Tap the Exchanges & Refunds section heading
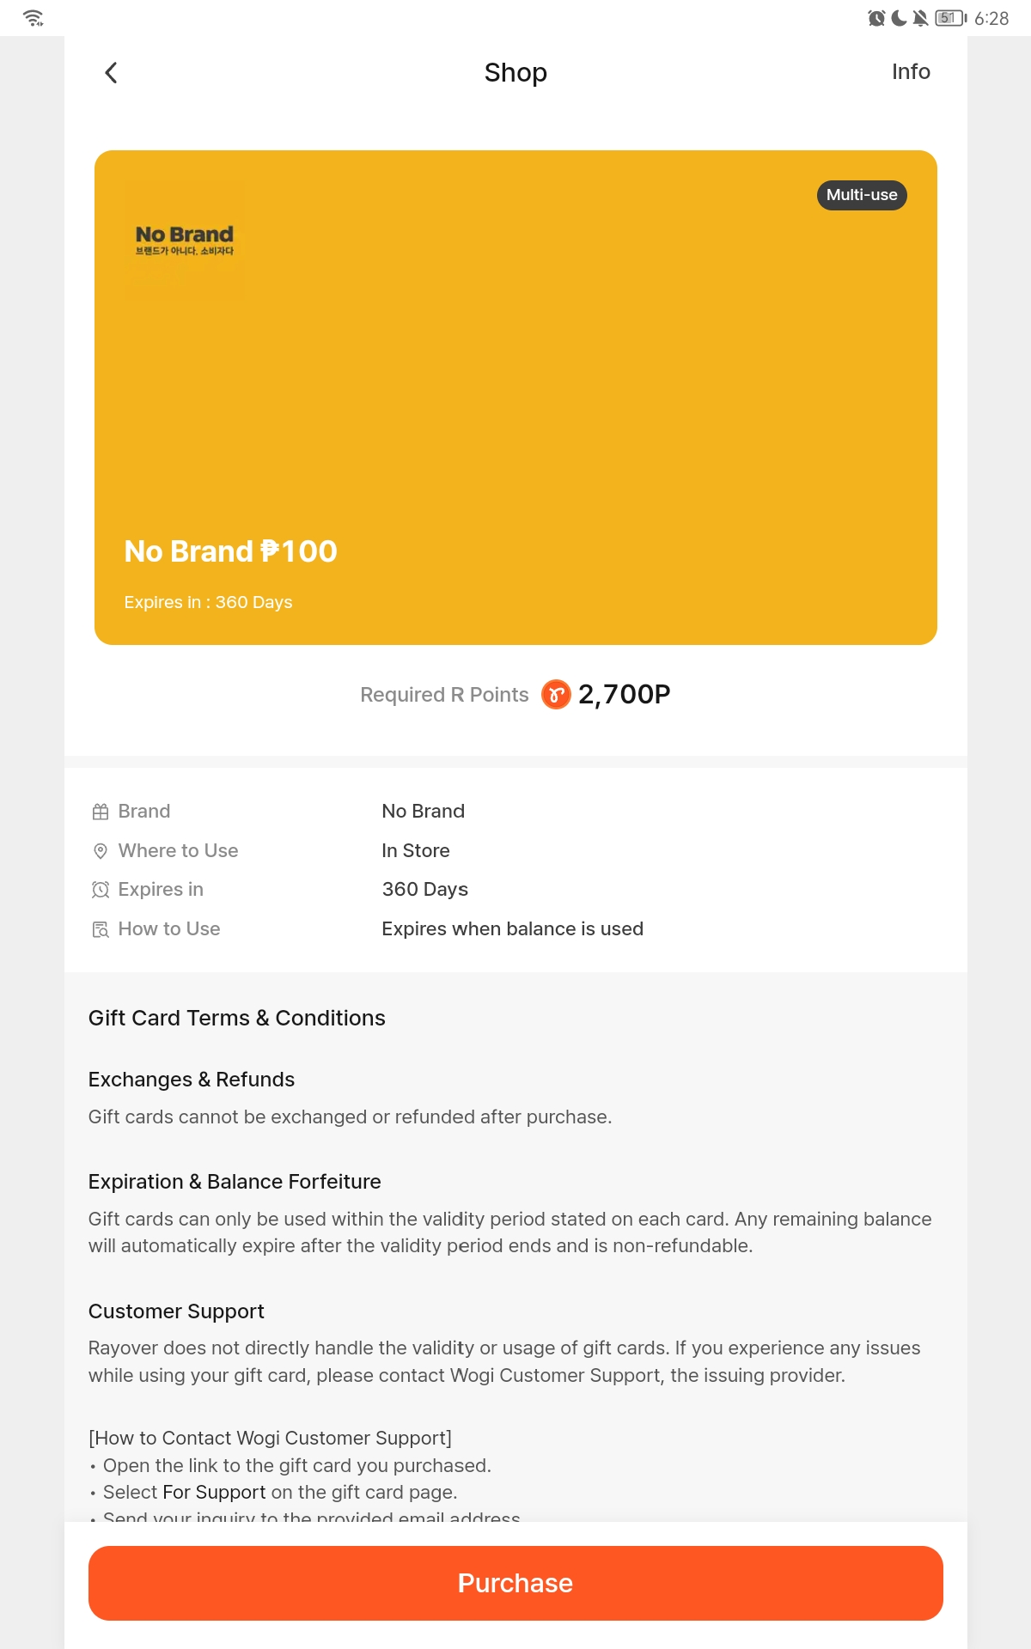 coord(192,1080)
